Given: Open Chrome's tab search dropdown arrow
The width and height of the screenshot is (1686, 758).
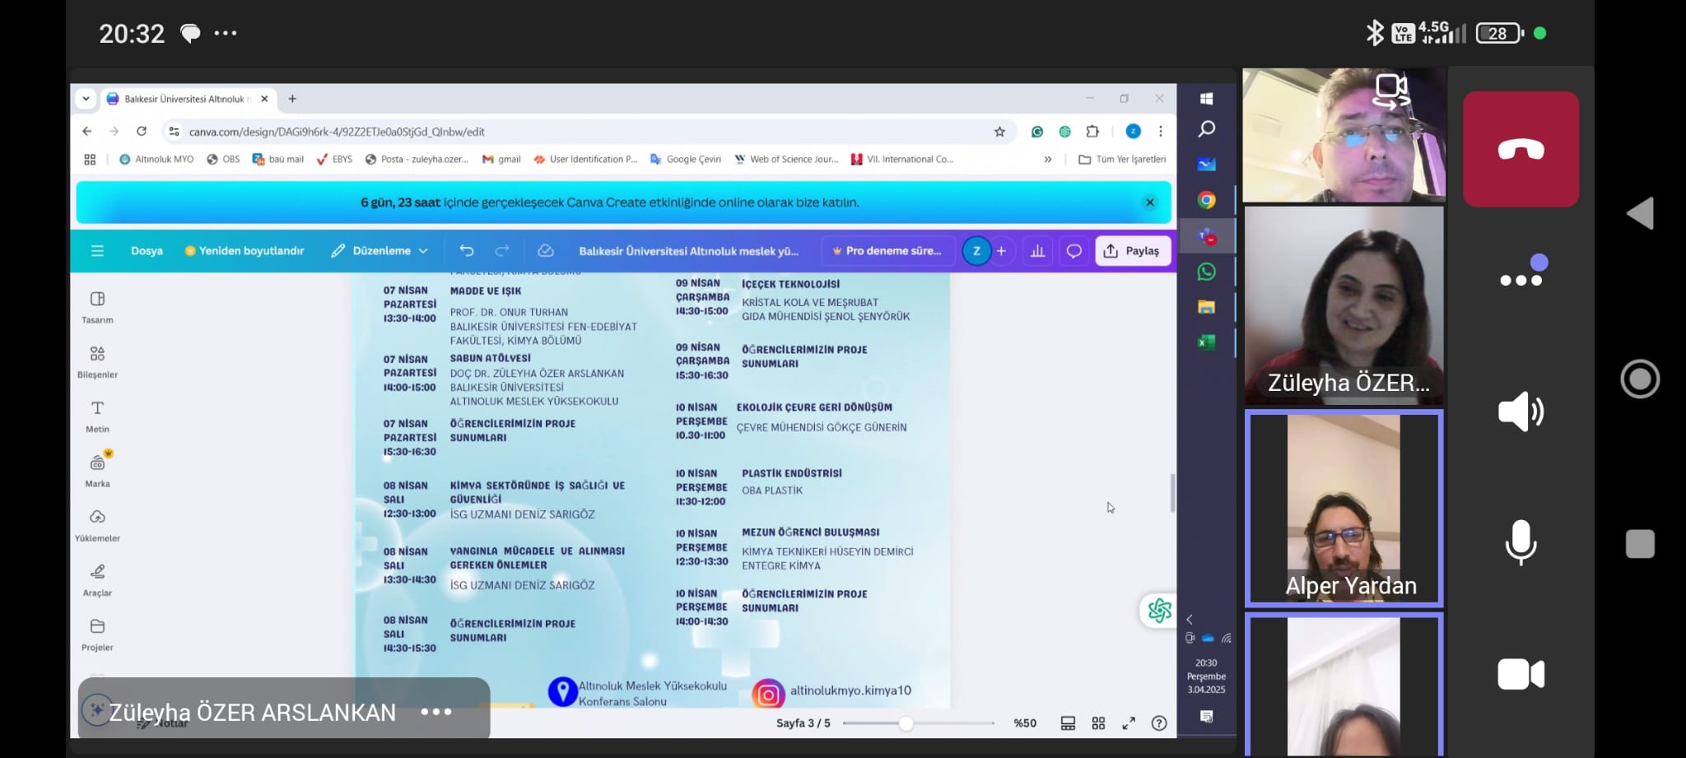Looking at the screenshot, I should [x=86, y=99].
